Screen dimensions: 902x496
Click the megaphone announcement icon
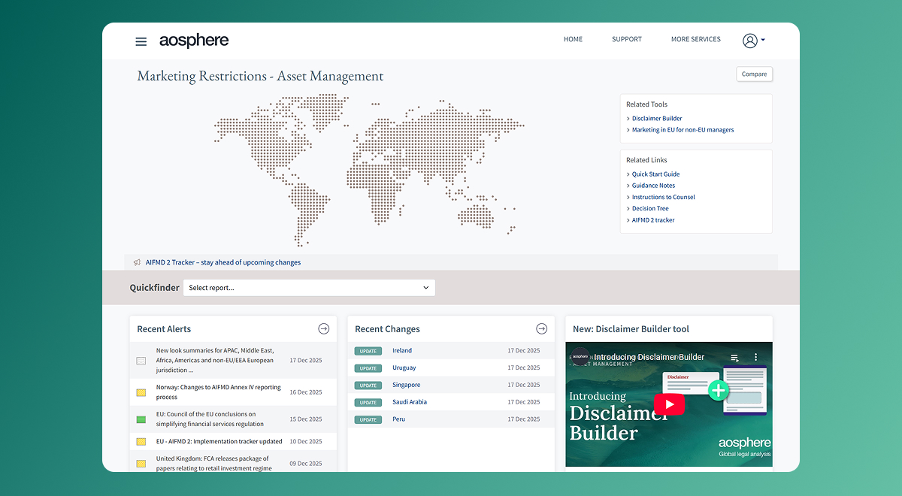pyautogui.click(x=137, y=262)
